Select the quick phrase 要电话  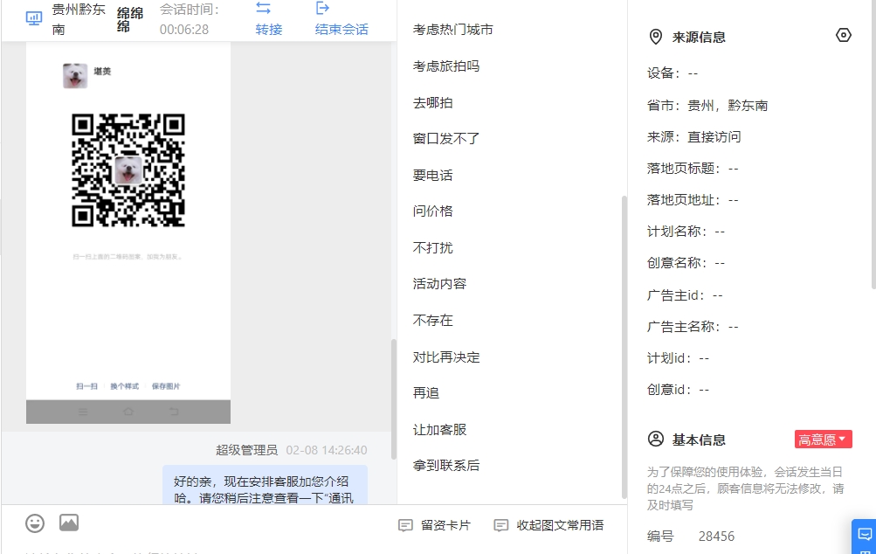tap(433, 176)
